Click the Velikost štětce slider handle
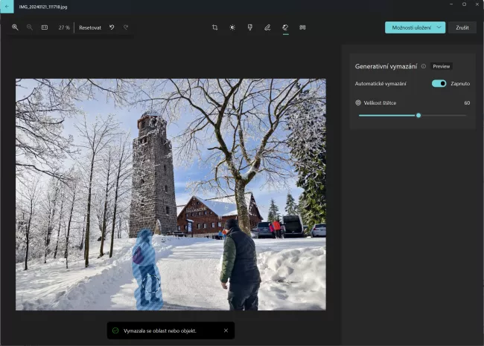Image resolution: width=484 pixels, height=346 pixels. pos(418,115)
